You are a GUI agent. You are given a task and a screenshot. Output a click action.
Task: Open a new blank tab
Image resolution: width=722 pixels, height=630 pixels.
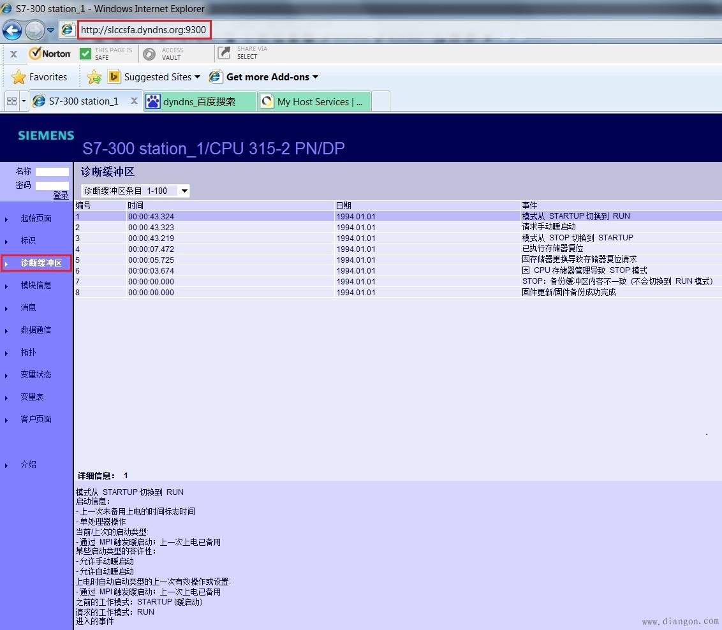point(381,101)
